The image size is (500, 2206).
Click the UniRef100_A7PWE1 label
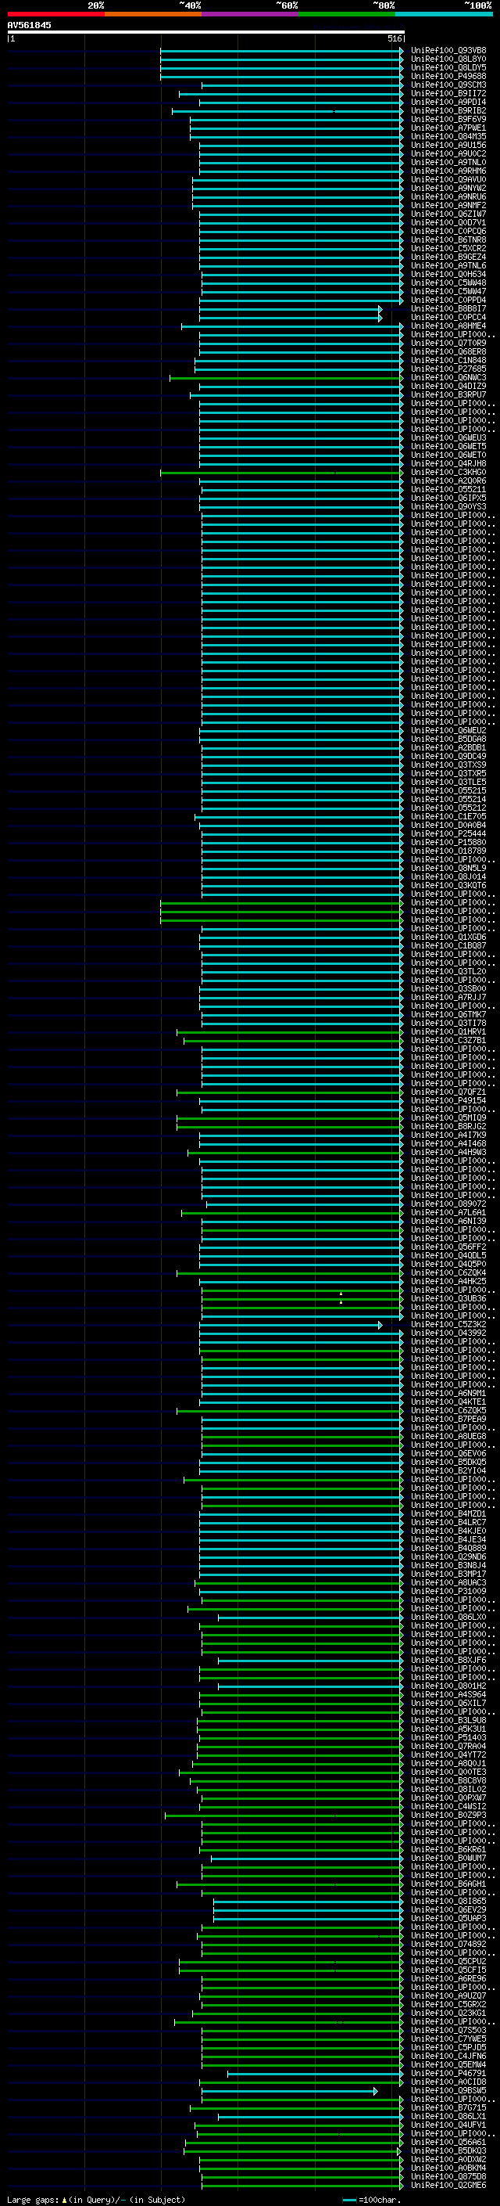click(x=448, y=128)
